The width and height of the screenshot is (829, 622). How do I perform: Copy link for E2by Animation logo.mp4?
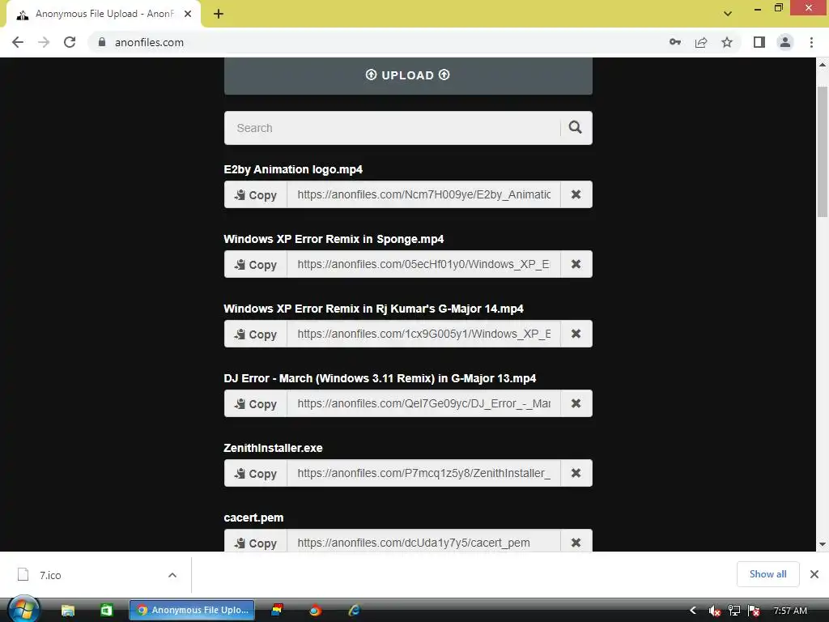click(255, 194)
